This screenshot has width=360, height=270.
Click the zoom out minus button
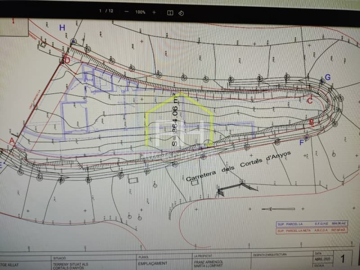click(126, 12)
